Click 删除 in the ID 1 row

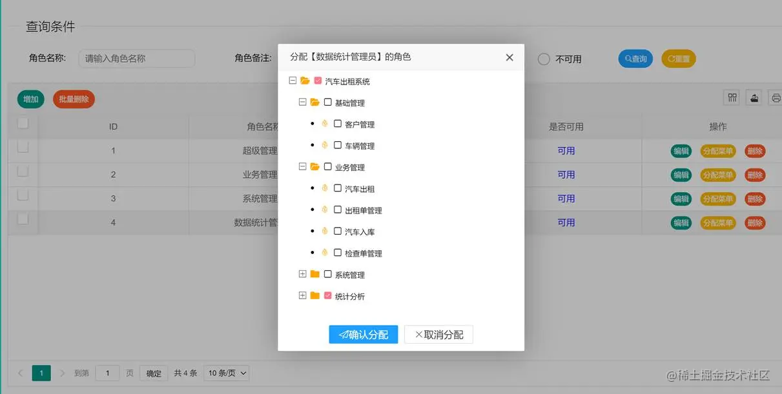pyautogui.click(x=755, y=151)
